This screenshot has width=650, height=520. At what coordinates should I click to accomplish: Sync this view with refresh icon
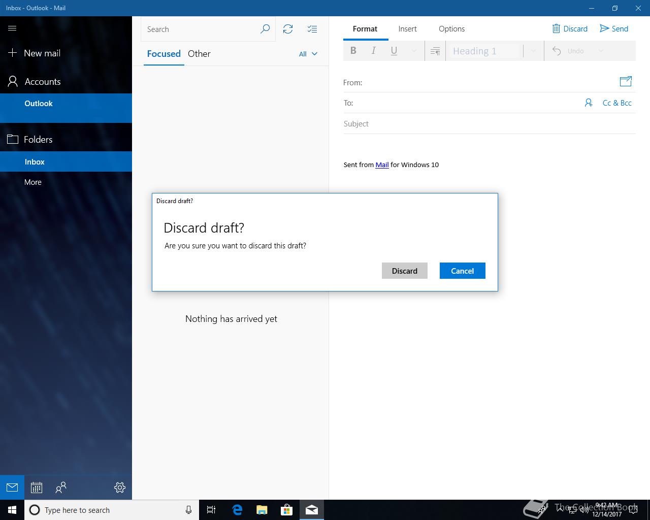[288, 29]
